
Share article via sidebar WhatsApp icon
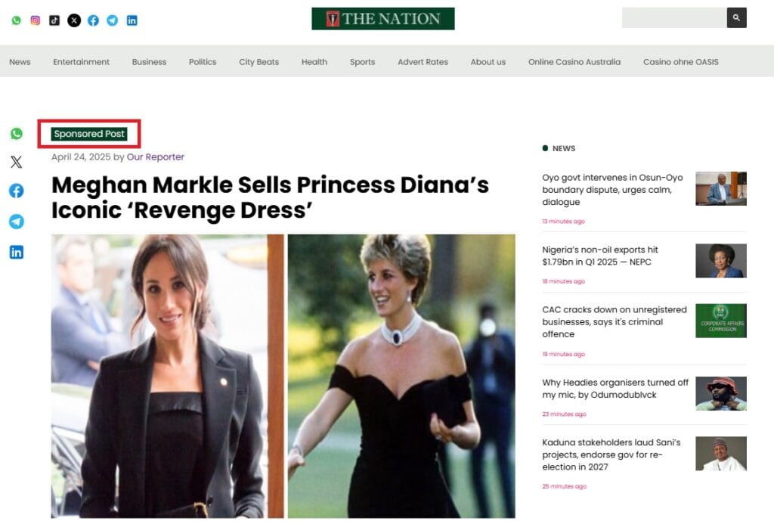(16, 134)
